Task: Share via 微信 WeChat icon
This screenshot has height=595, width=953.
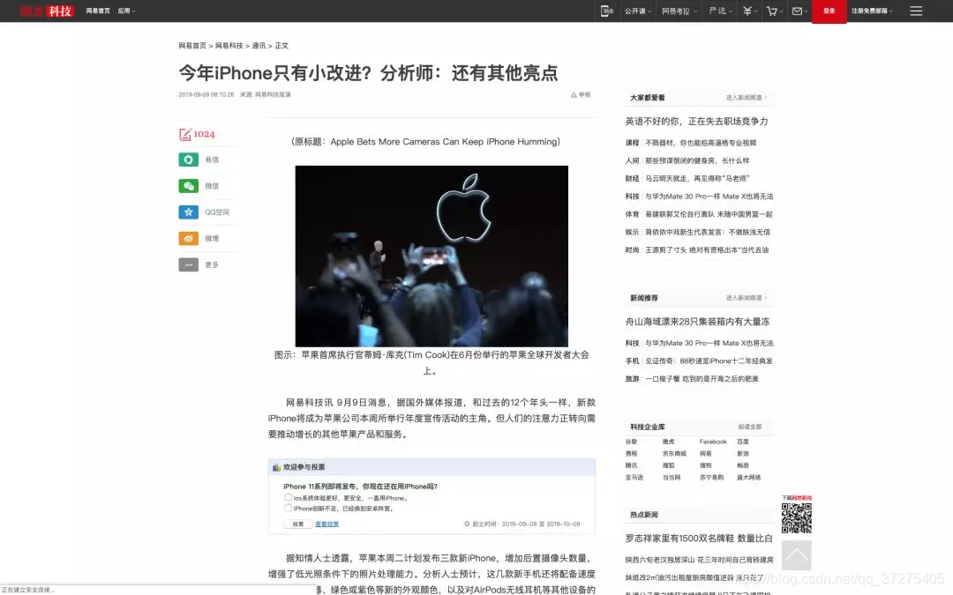Action: click(189, 186)
